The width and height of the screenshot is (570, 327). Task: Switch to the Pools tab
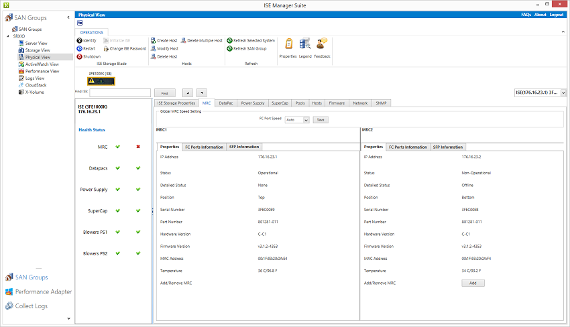click(300, 103)
